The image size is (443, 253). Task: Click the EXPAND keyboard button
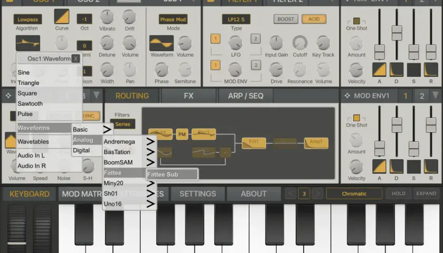click(426, 194)
